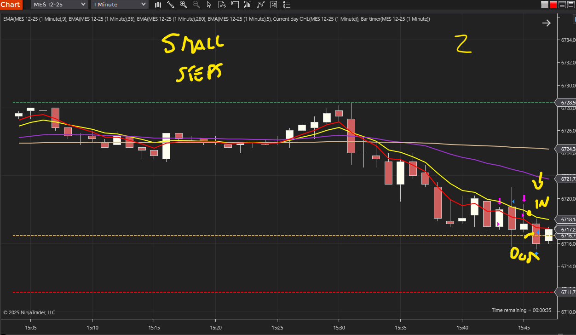This screenshot has width=576, height=335.
Task: Click the 15:20 time axis label
Action: point(216,327)
